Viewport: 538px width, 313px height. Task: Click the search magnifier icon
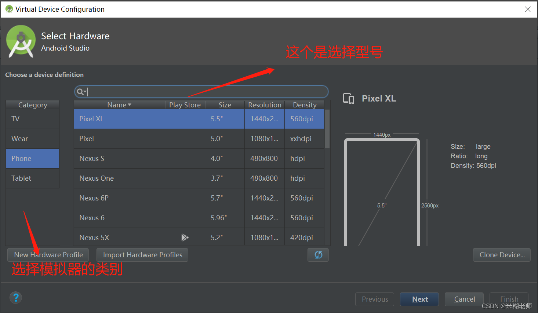pyautogui.click(x=81, y=92)
